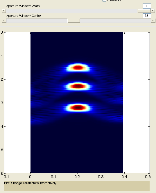Toggle the Normalize checkbox
The height and width of the screenshot is (193, 156).
[104, 0]
